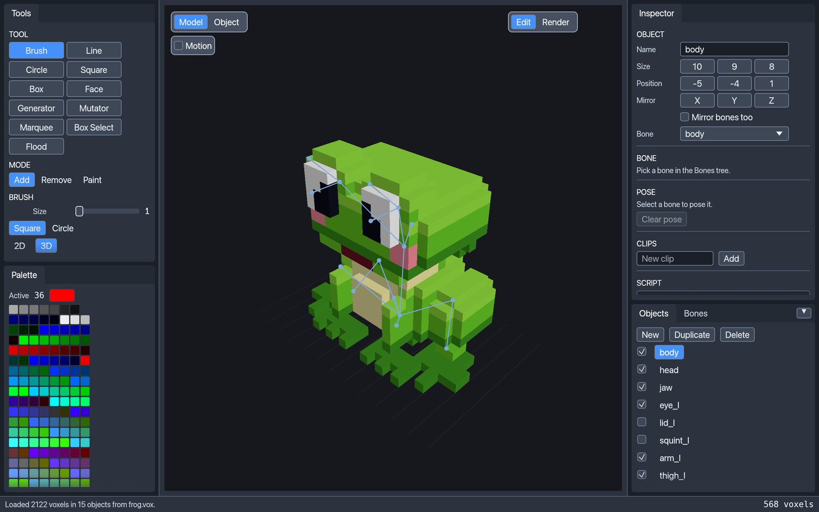The height and width of the screenshot is (512, 819).
Task: Choose Square brush shape
Action: 27,228
